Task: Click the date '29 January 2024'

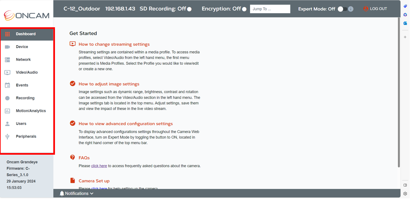Action: click(x=21, y=181)
